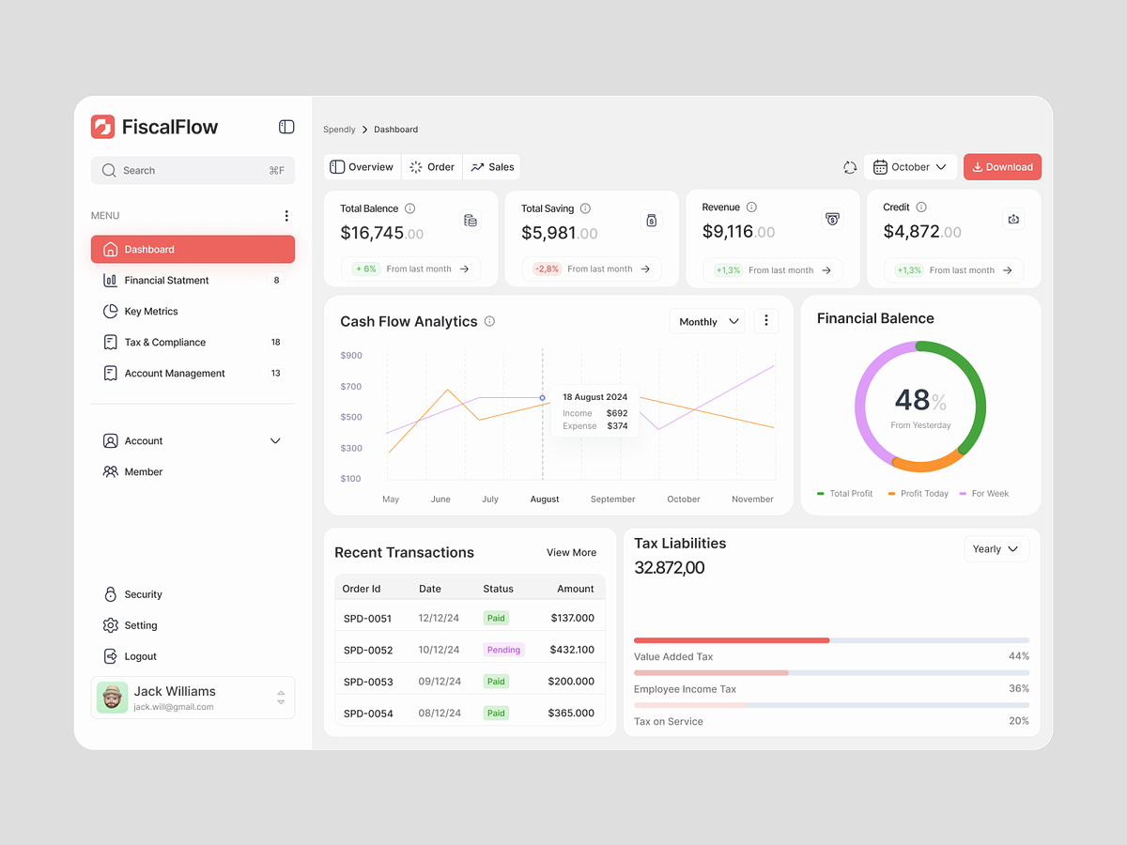Viewport: 1127px width, 845px height.
Task: Open the MENU three-dot options
Action: 286,216
